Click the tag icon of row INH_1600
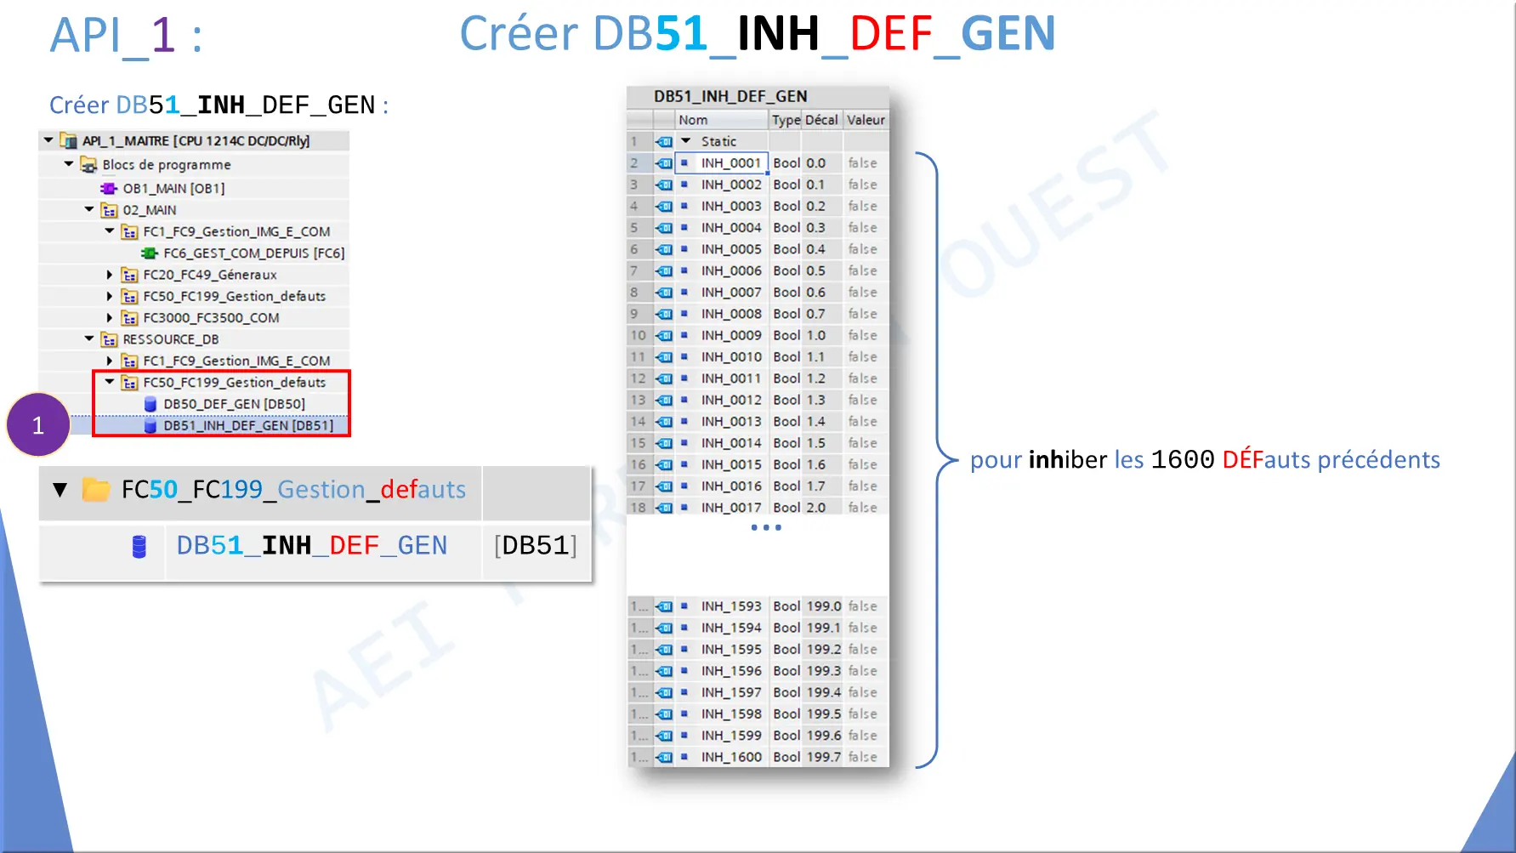The width and height of the screenshot is (1516, 853). (664, 757)
